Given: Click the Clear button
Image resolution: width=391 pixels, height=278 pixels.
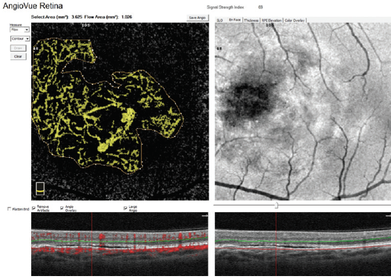Looking at the screenshot, I should coord(19,56).
